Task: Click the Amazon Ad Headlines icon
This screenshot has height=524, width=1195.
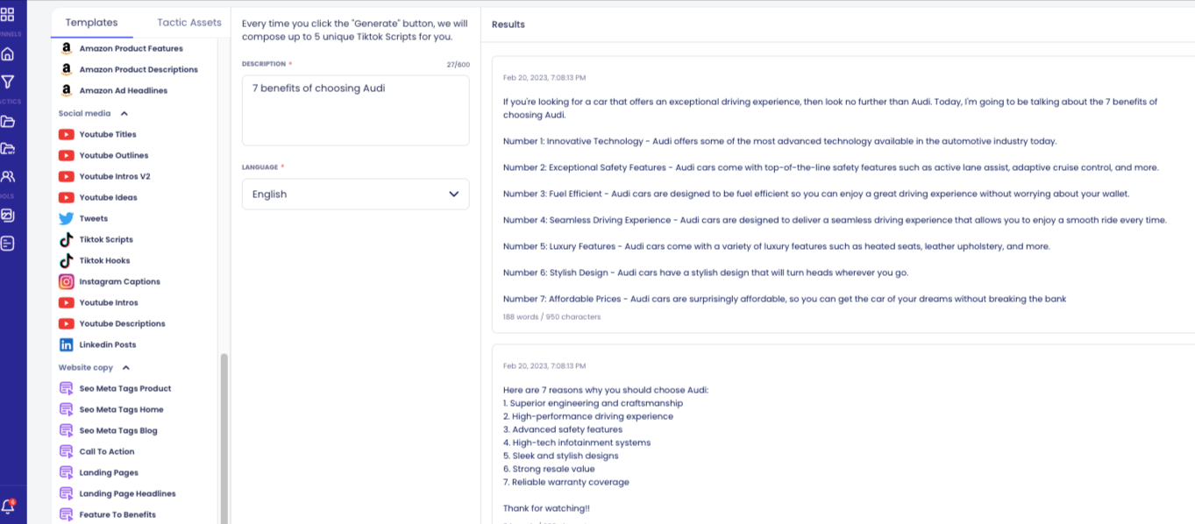Action: pos(66,90)
